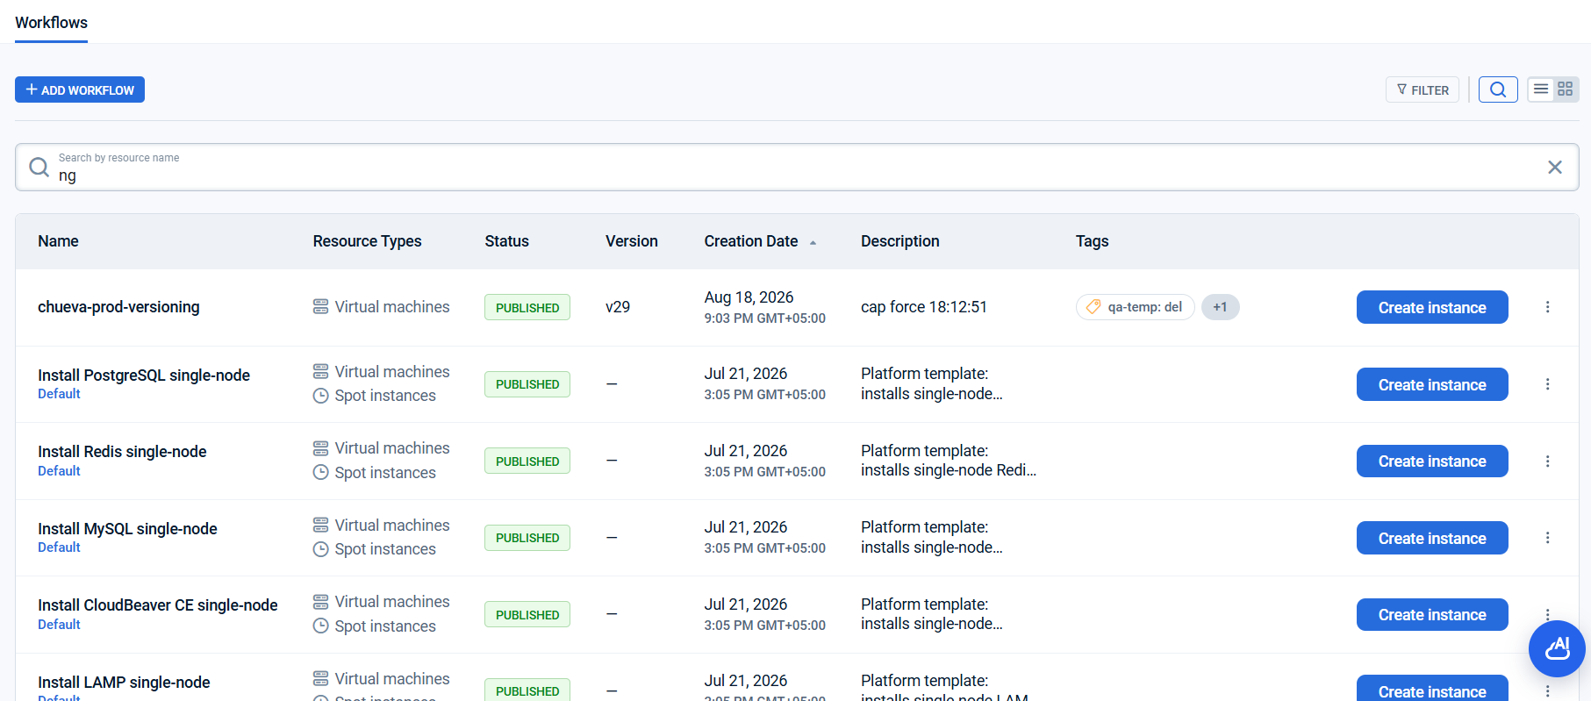Click Virtual machines icon in Redis row

coord(321,448)
